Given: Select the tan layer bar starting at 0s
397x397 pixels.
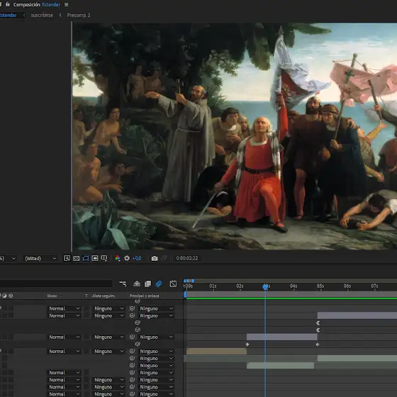Looking at the screenshot, I should 216,351.
